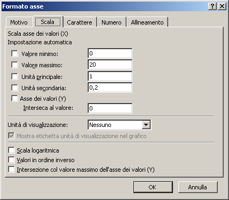Check the Unità secondaria checkbox

click(14, 87)
